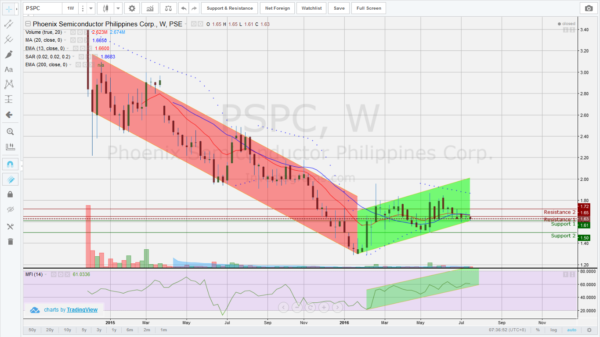Open the MA (20, close, 0) dropdown arrow
Image resolution: width=600 pixels, height=337 pixels.
click(64, 40)
